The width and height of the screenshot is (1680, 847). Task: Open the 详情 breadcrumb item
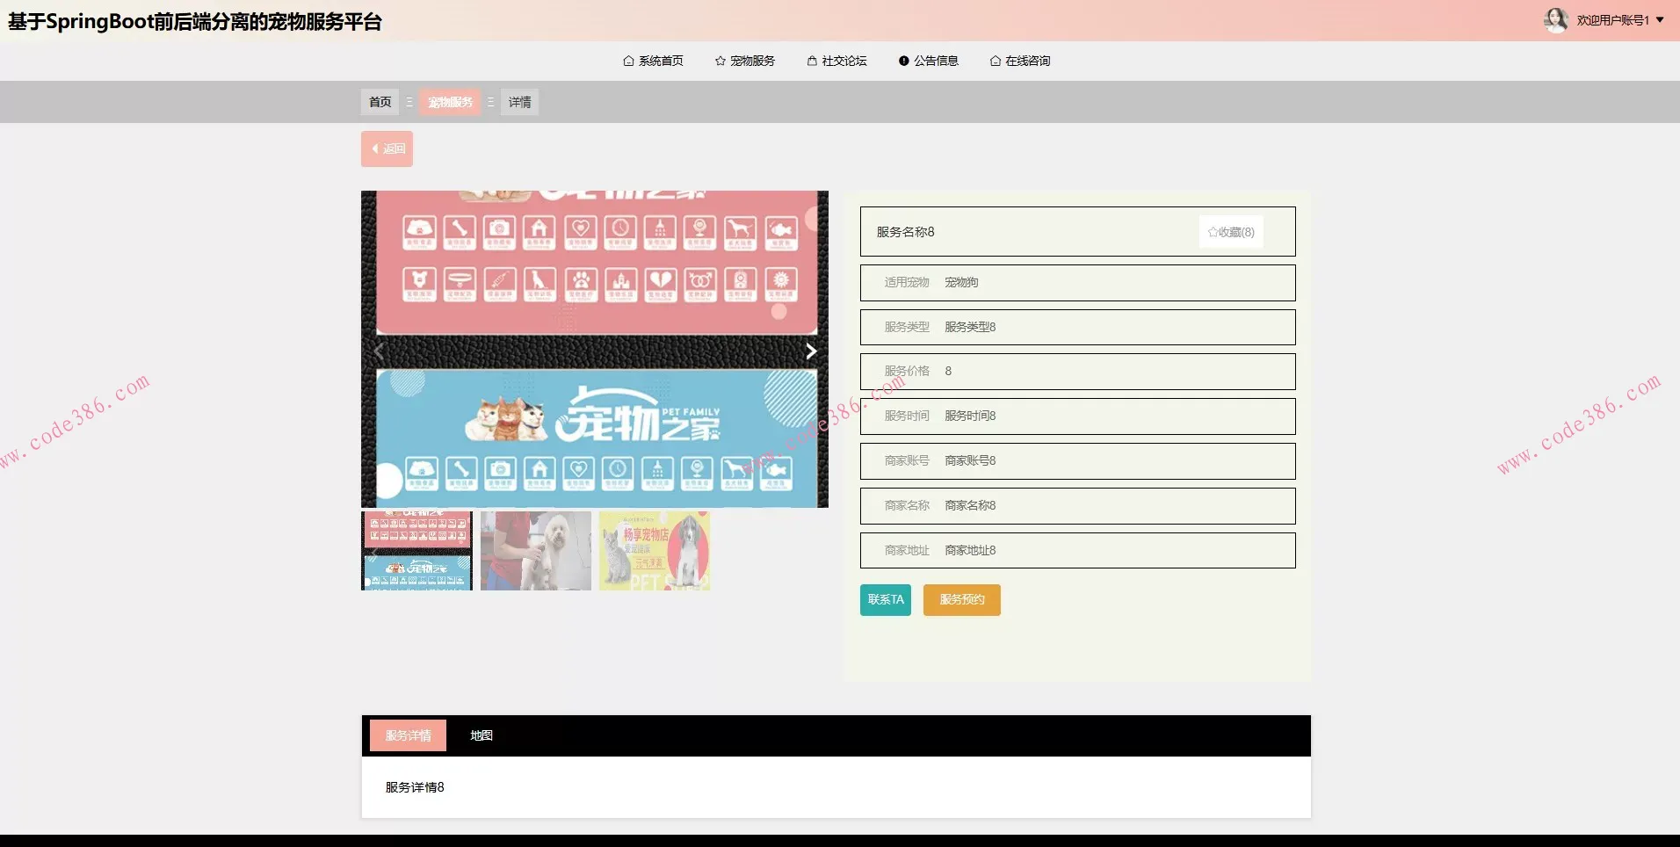tap(519, 102)
